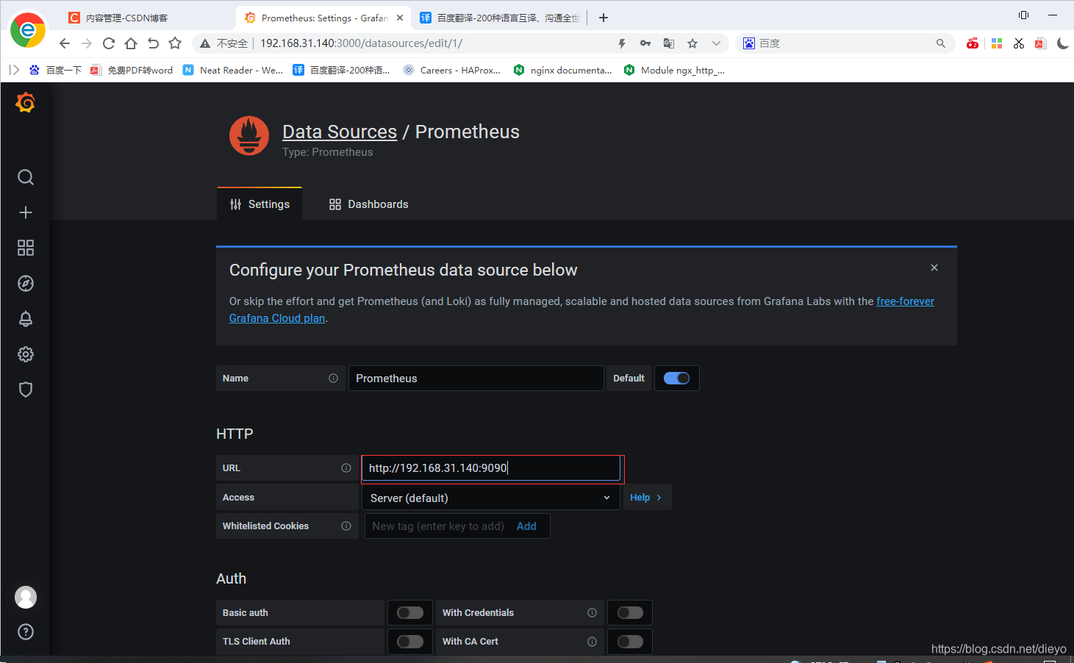This screenshot has height=663, width=1074.
Task: Toggle the With Credentials switch
Action: coord(630,612)
